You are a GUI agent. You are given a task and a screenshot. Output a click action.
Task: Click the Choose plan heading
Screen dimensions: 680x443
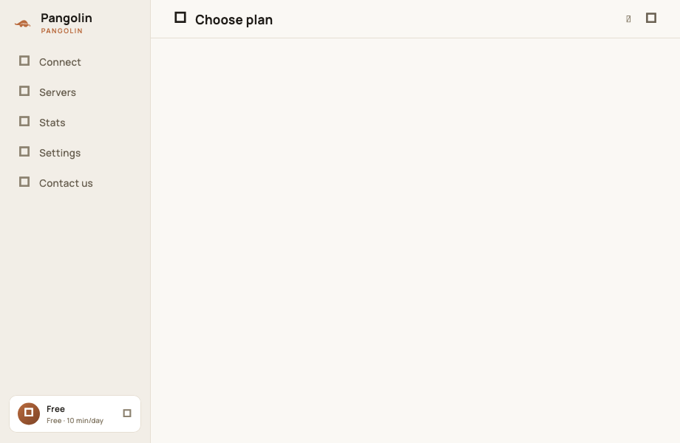pos(234,20)
